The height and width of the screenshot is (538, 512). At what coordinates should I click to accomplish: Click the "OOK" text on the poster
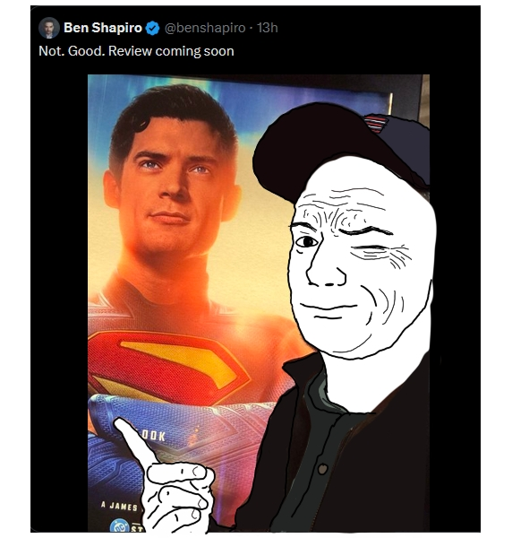click(x=153, y=437)
